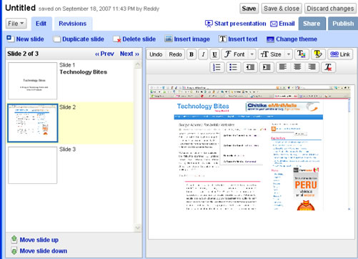
Task: Click the screenshot image on the slide canvas
Action: click(249, 147)
